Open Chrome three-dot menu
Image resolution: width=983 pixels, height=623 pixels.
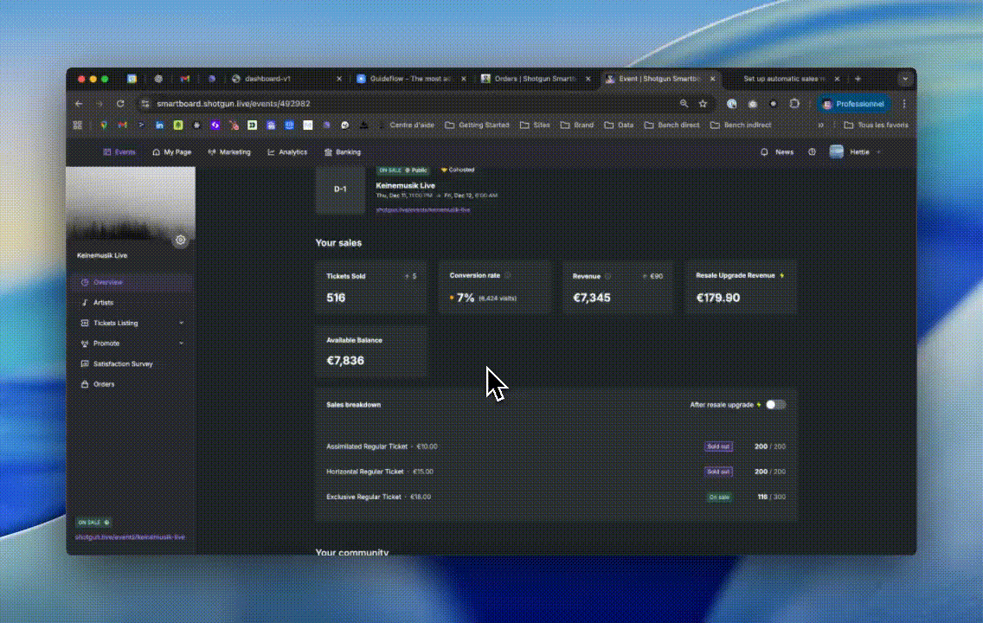tap(904, 104)
